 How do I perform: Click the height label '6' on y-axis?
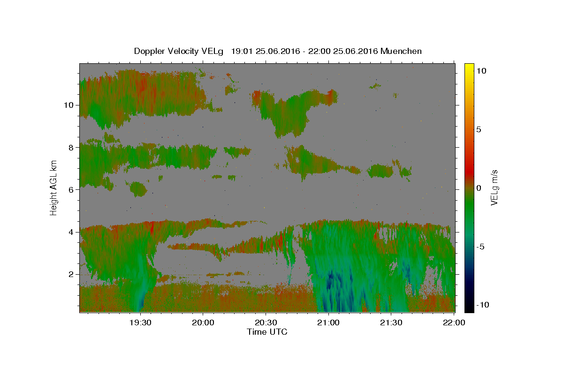point(70,189)
